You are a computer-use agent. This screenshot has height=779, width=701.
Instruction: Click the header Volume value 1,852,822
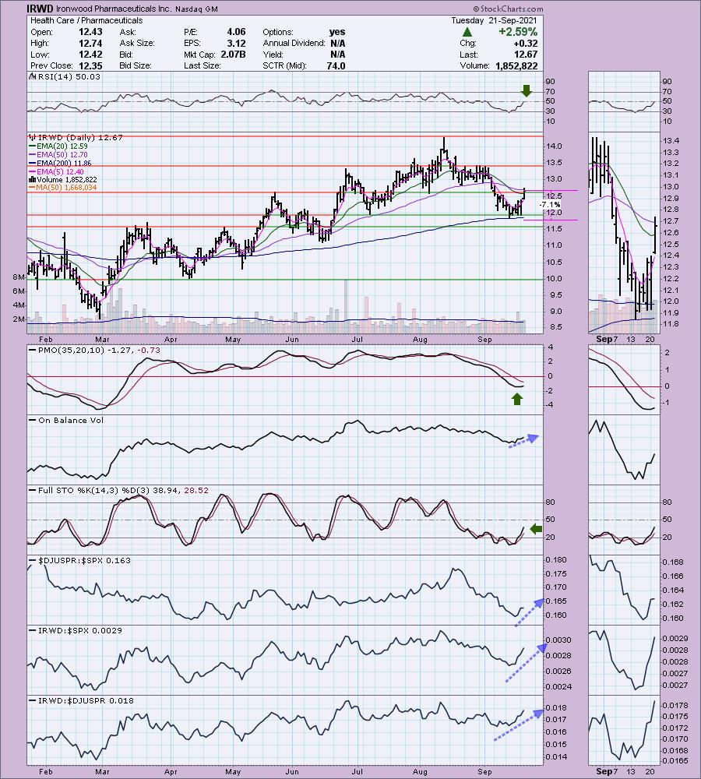click(x=516, y=65)
